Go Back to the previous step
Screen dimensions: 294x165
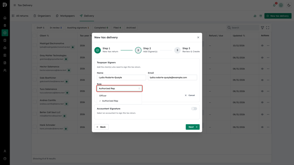coord(101,127)
